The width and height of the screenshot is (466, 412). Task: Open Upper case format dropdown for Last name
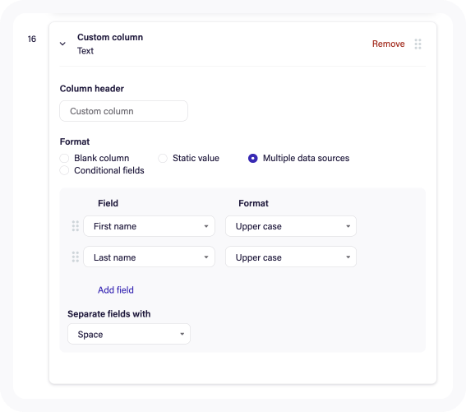(291, 257)
